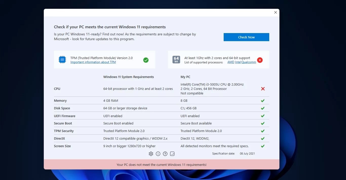Open the Intel supported processors link

click(x=238, y=62)
